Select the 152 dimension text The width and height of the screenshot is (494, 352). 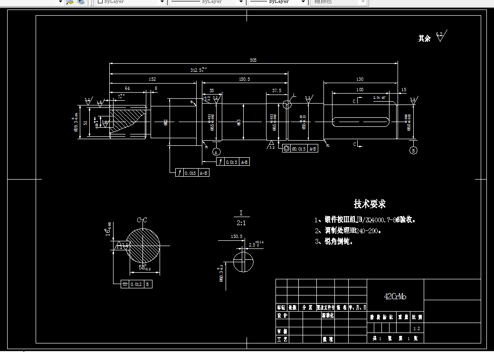pos(152,79)
